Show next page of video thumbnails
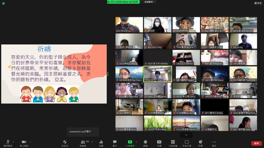Screen dimensions: 264x148 [x=186, y=135]
